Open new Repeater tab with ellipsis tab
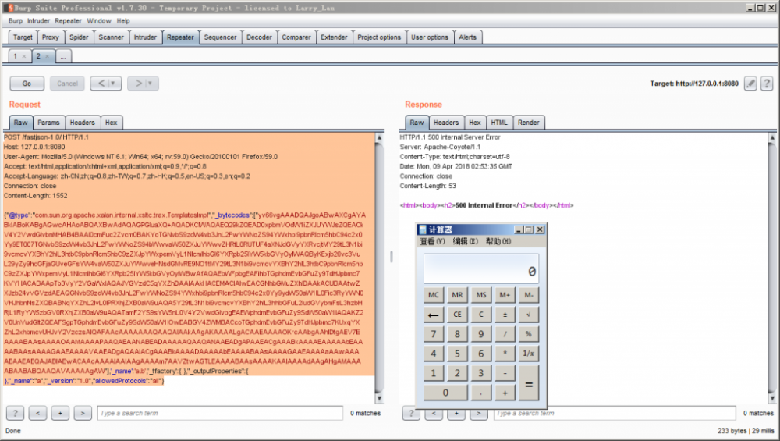This screenshot has width=780, height=441. (x=63, y=57)
